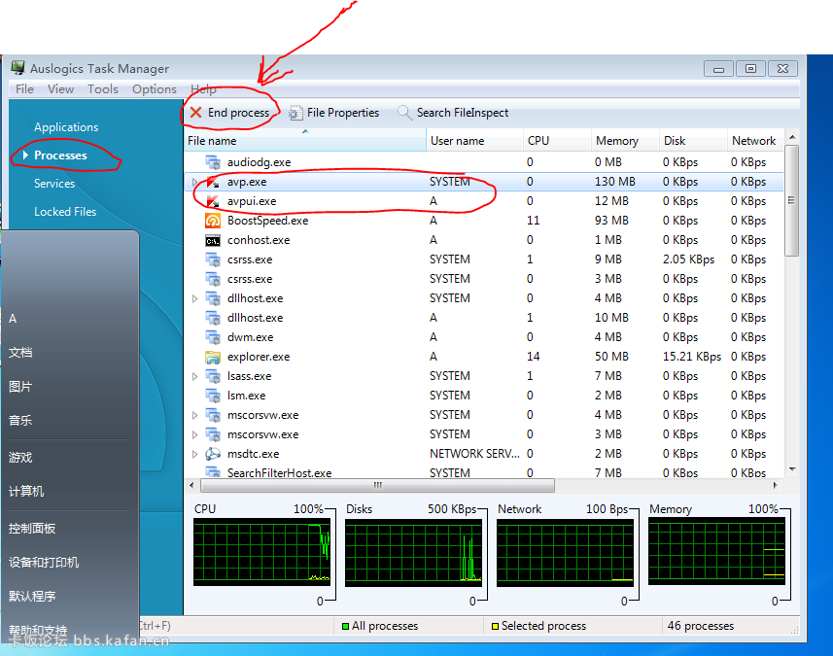Click the lsm.exe process icon
The height and width of the screenshot is (656, 833).
coord(213,396)
